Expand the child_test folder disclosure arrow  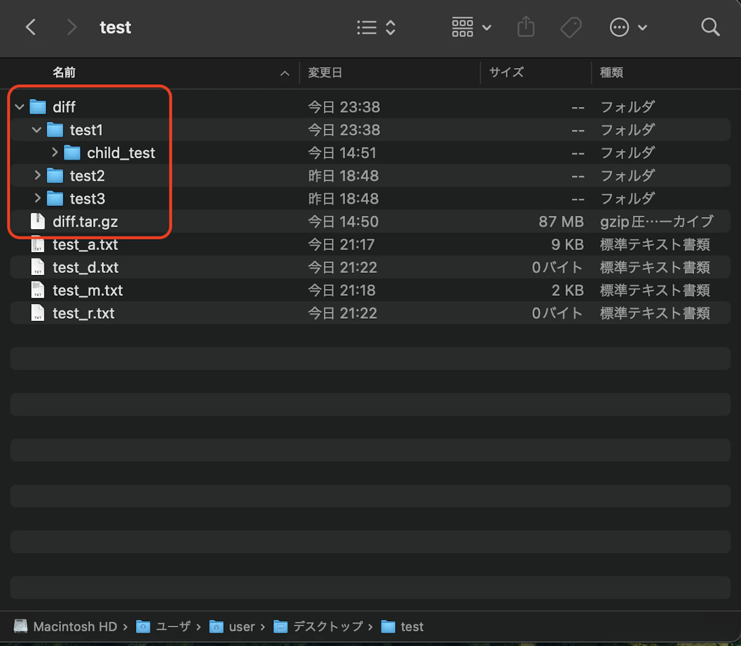point(54,153)
